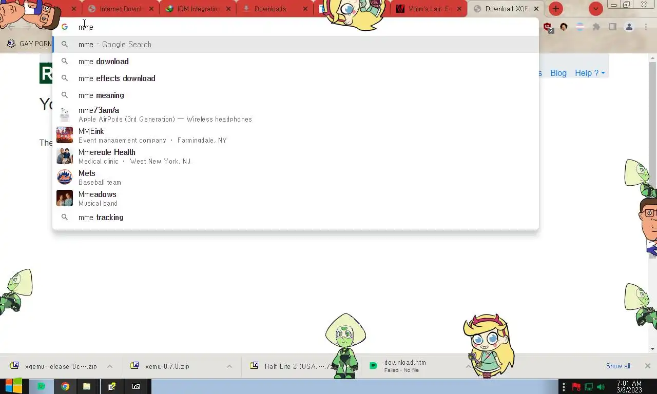
Task: Click the page scrollbar down arrow
Action: coord(653,349)
